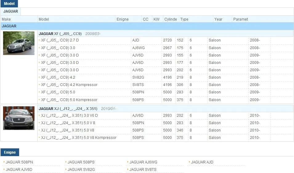Open XJ 5.0 V8 Kompressor model
This screenshot has width=294, height=173.
(x=79, y=138)
